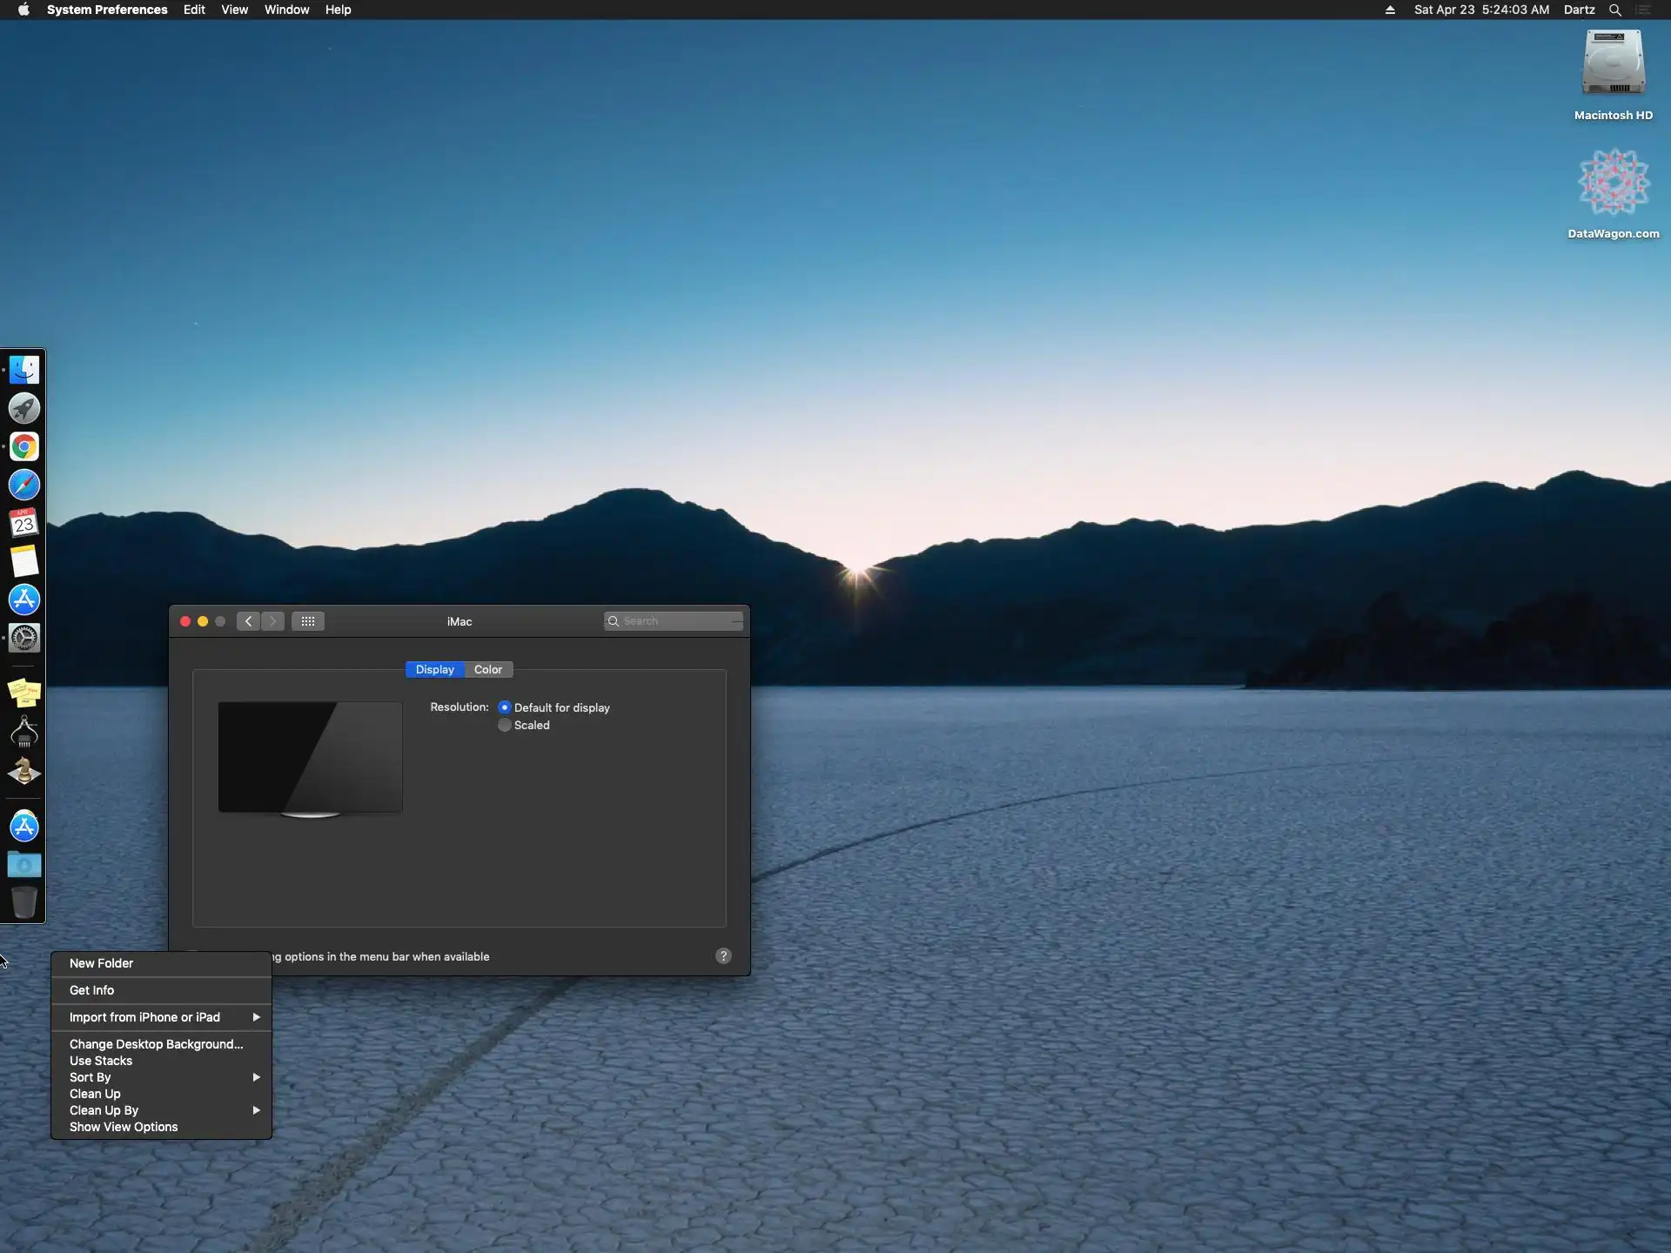The image size is (1671, 1253).
Task: Launch Launchpad rocket icon in Dock
Action: pyautogui.click(x=24, y=408)
